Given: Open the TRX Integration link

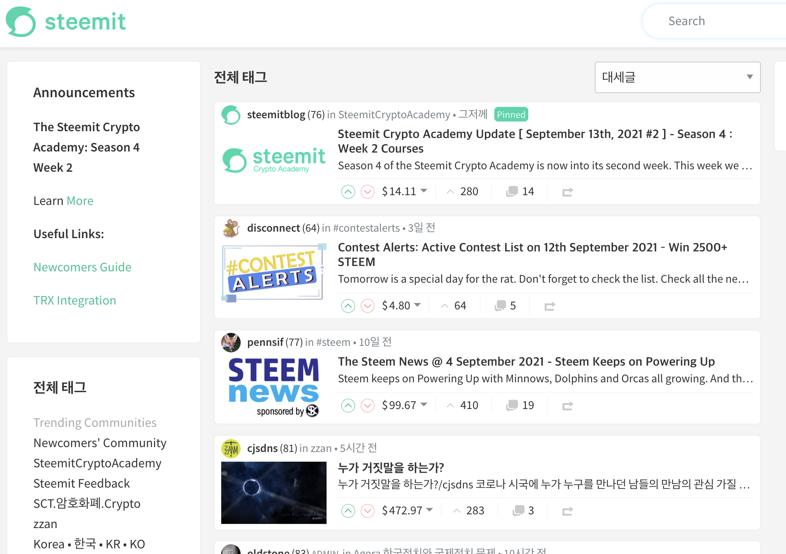Looking at the screenshot, I should pos(75,300).
